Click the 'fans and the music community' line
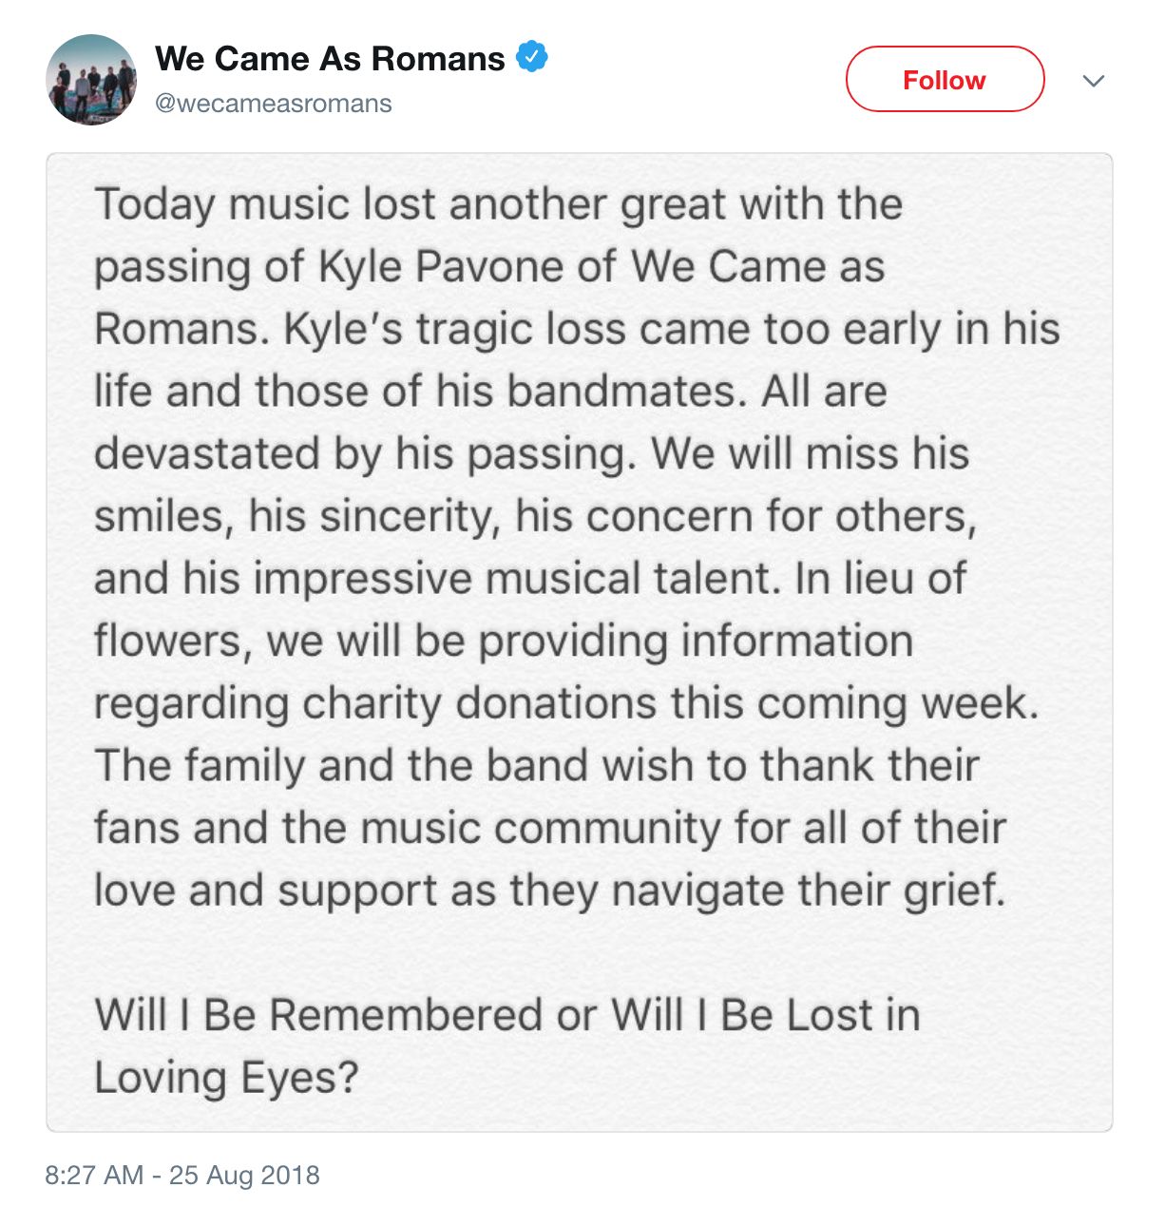Viewport: 1165px width, 1207px height. click(x=549, y=828)
